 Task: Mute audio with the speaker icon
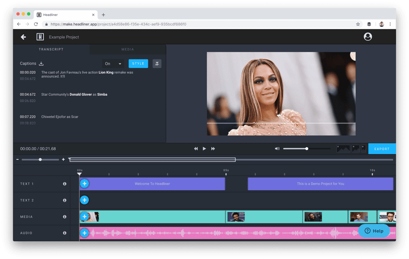277,148
